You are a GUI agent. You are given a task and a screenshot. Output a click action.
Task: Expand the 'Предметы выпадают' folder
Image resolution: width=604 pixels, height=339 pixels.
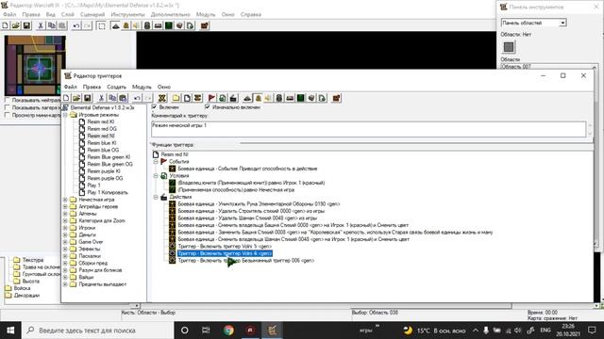[65, 284]
